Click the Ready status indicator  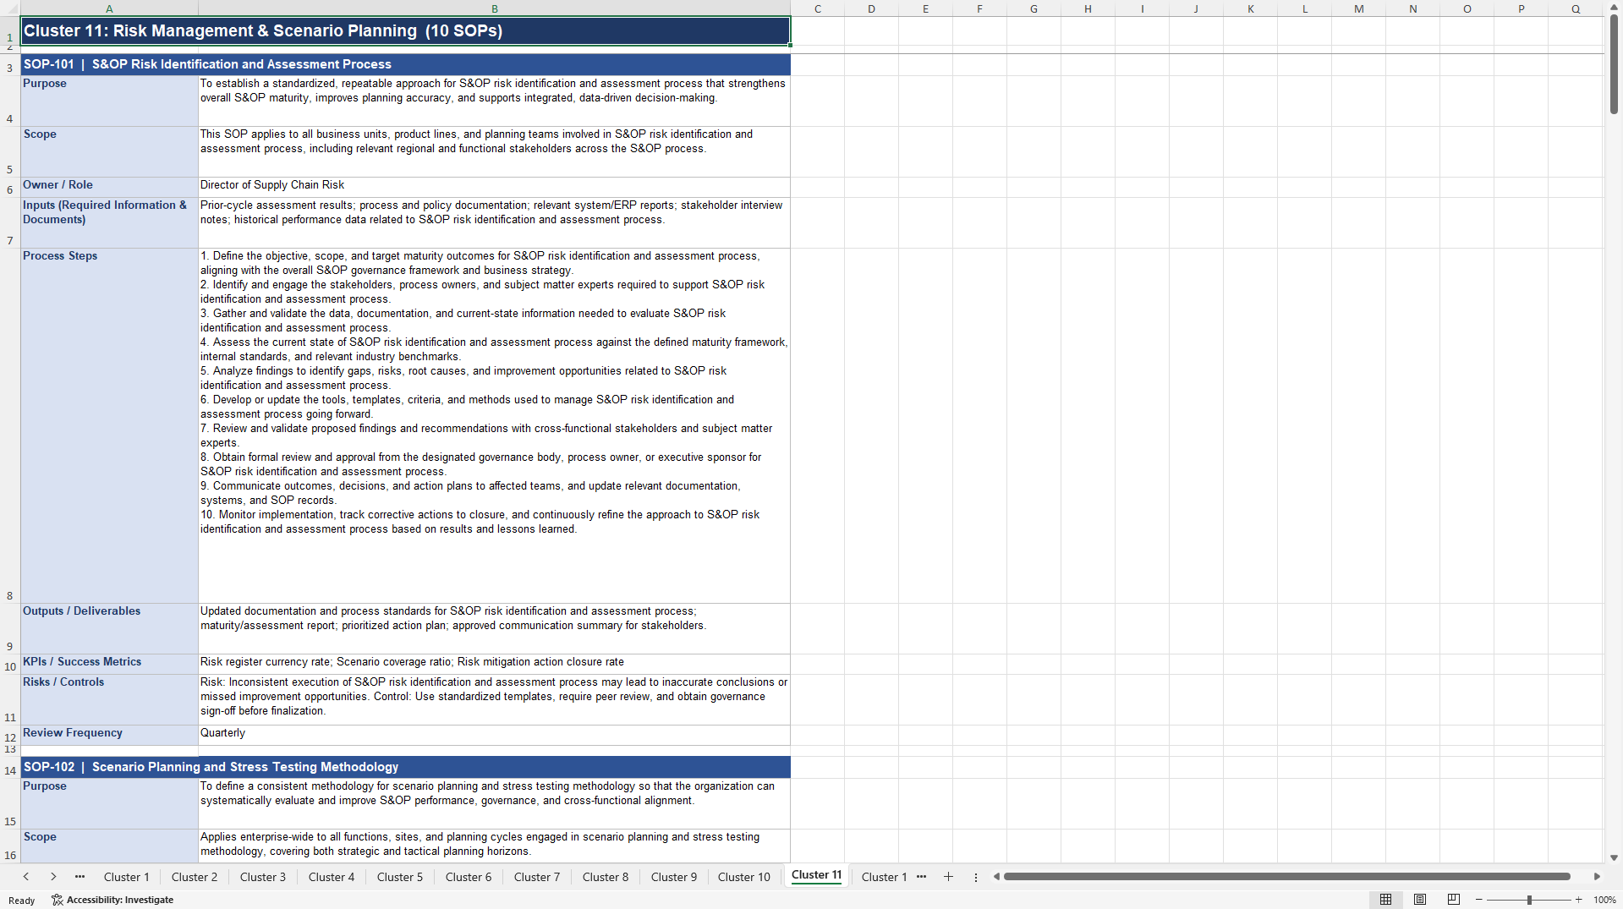pos(22,901)
